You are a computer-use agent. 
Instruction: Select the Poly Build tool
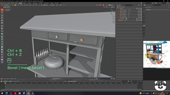click(x=2, y=47)
